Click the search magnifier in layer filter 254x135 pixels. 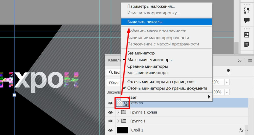(x=111, y=72)
